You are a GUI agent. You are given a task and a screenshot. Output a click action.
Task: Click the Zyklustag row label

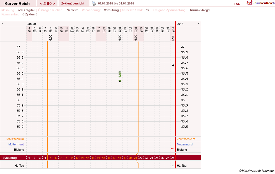pyautogui.click(x=10, y=158)
